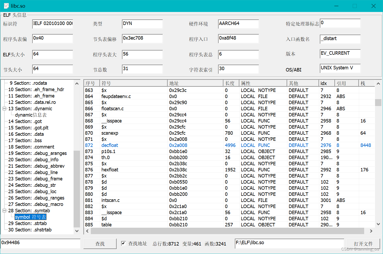Click the 查找 search button
The width and height of the screenshot is (383, 254).
point(100,244)
